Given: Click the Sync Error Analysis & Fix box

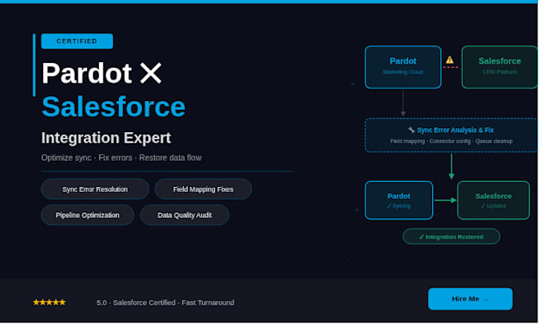Looking at the screenshot, I should click(451, 135).
